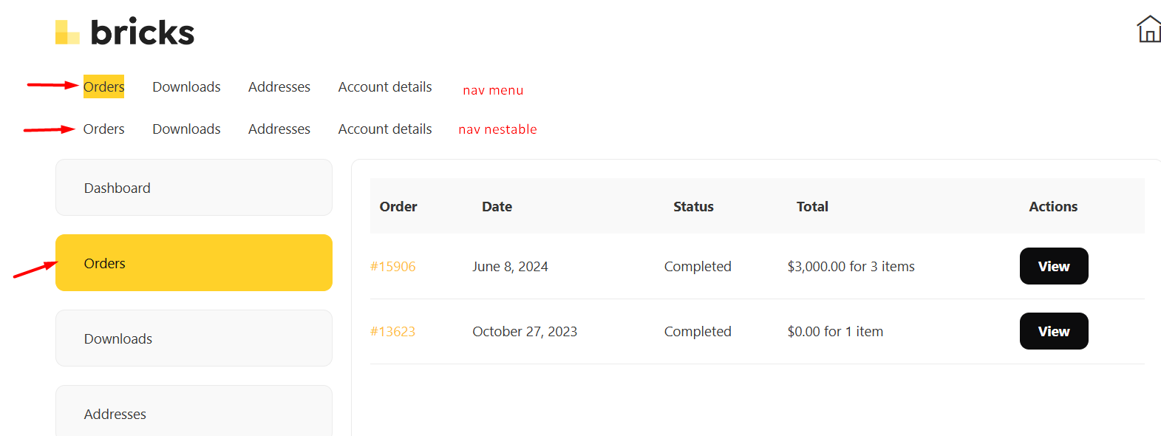View the October 27, 2023 order
1161x436 pixels.
click(x=1054, y=331)
